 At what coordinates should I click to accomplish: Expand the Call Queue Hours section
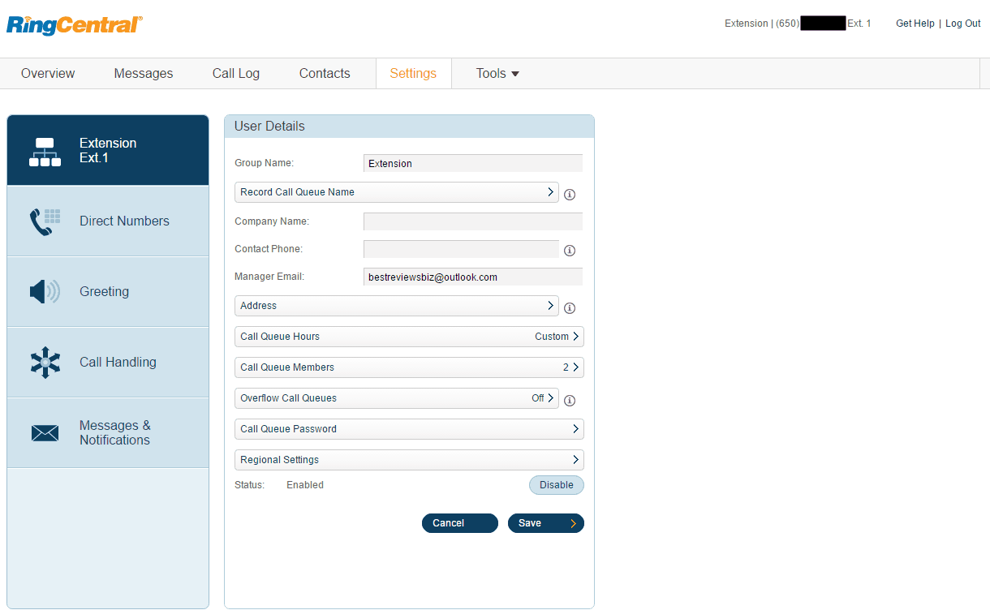pos(409,336)
